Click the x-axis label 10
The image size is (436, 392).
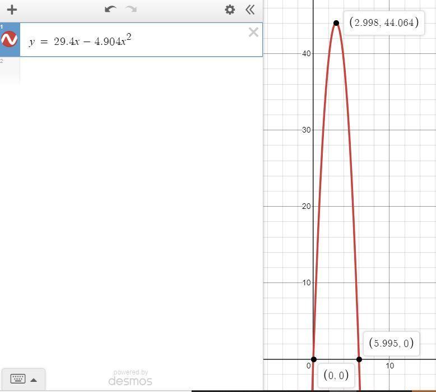(389, 366)
